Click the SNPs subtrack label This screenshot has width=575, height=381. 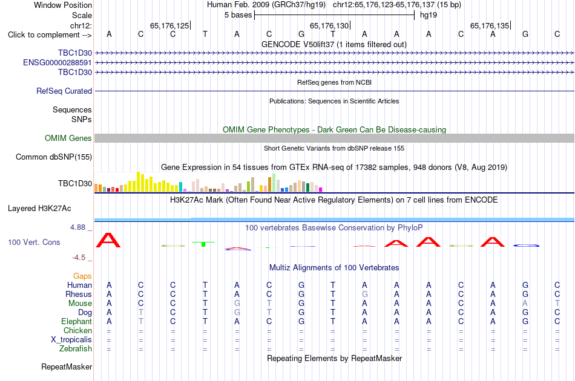(82, 119)
